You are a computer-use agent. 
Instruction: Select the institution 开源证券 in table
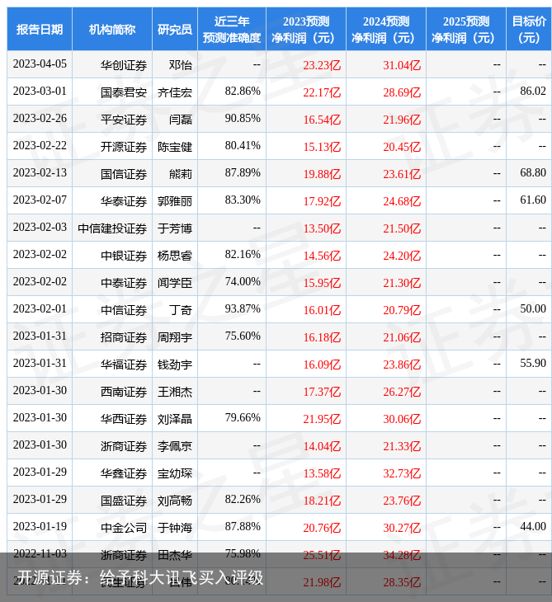pos(124,147)
